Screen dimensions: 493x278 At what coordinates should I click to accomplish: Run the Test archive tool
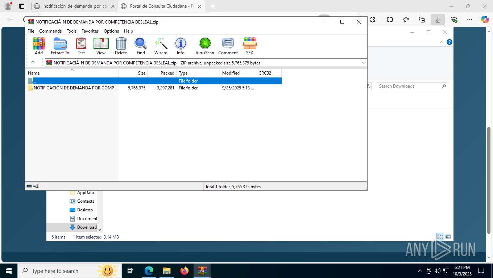tap(81, 46)
